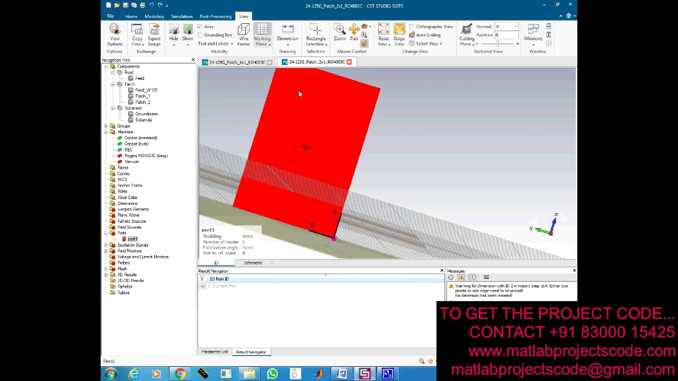Show info filter in Messages panel
The image size is (678, 381).
tap(472, 277)
